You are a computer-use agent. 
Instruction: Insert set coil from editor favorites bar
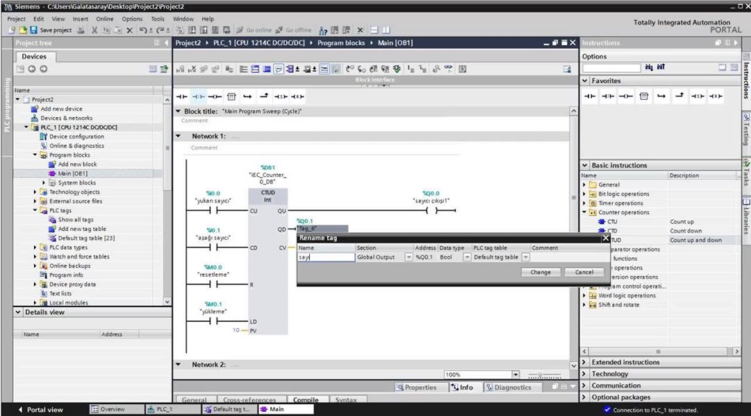(281, 96)
